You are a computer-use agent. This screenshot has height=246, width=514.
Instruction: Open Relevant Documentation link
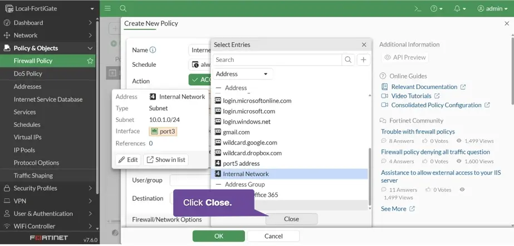[x=424, y=87]
